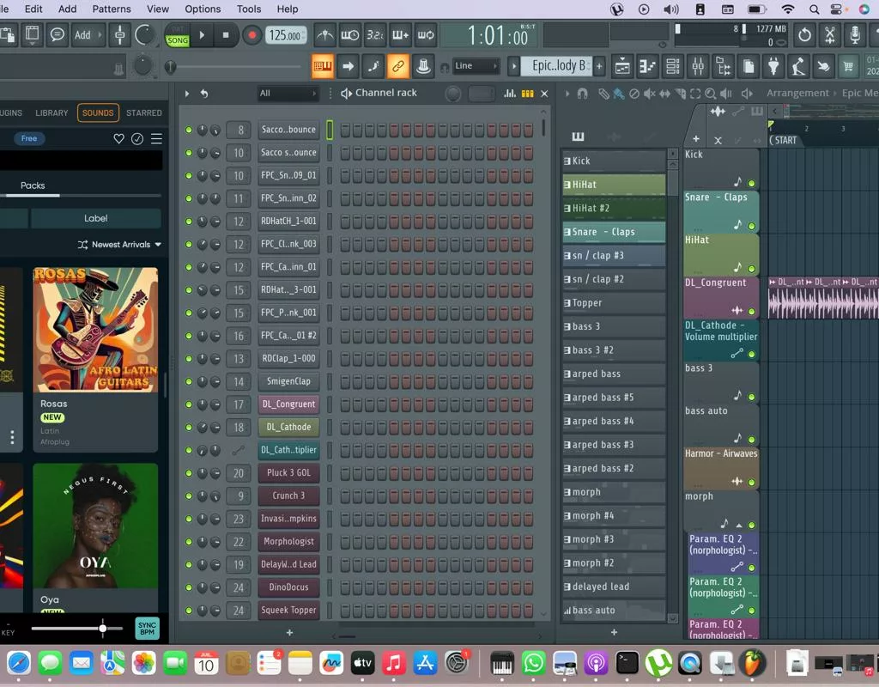Click the Morphologist channel button
This screenshot has width=879, height=687.
(x=288, y=542)
